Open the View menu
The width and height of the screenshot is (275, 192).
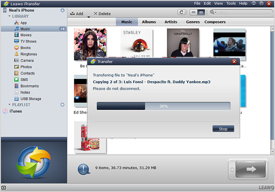[x=218, y=3]
